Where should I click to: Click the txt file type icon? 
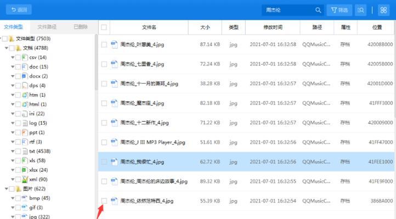click(x=25, y=151)
